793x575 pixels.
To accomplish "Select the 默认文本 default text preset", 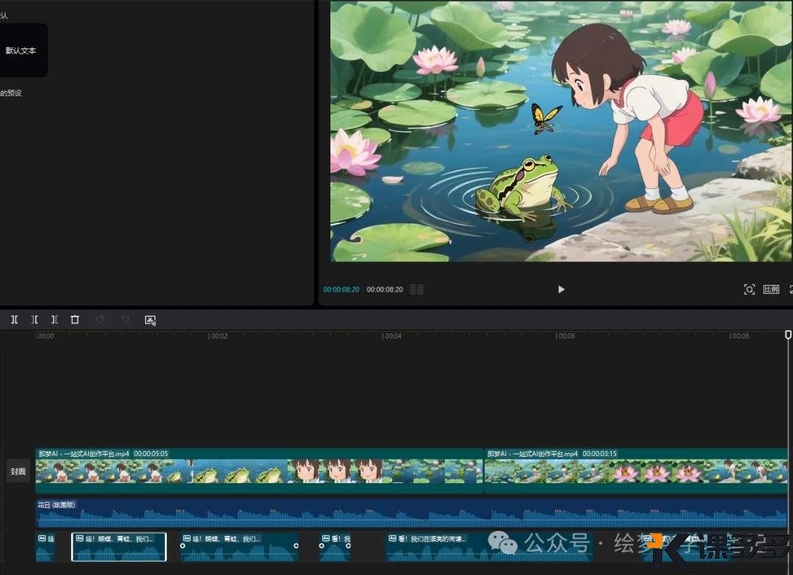I will coord(21,51).
